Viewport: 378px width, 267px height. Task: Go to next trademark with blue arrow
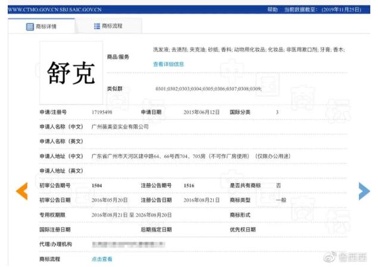pos(364,191)
